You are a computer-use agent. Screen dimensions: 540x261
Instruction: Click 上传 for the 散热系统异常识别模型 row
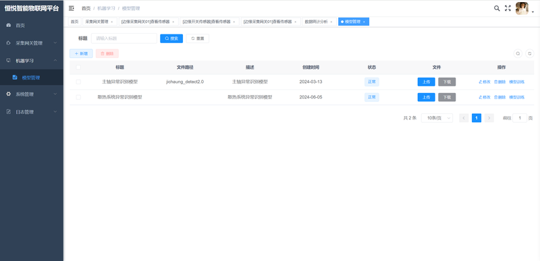tap(427, 97)
